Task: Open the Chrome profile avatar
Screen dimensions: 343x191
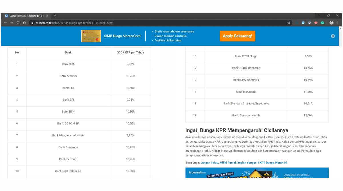Action: click(x=332, y=23)
